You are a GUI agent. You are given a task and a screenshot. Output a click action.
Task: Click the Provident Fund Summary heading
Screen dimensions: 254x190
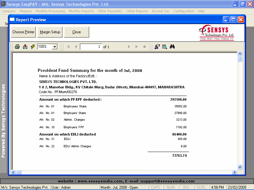[90, 70]
